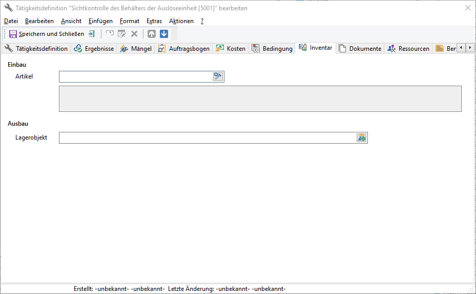Click the gray Artikel description box

[260, 99]
